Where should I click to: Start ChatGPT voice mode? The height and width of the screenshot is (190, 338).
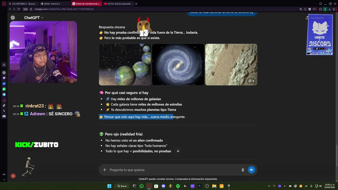point(251,170)
